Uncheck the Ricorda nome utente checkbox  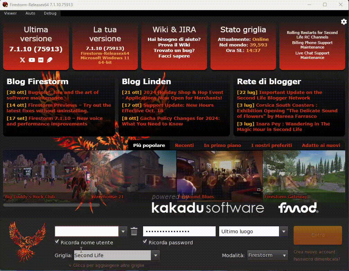[57, 242]
